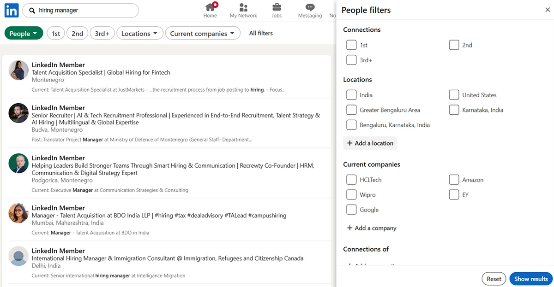Screen dimensions: 554x287
Task: Expand the Current companies dropdown
Action: 203,33
